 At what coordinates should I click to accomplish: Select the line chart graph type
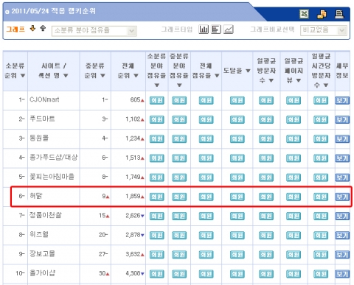[x=229, y=29]
